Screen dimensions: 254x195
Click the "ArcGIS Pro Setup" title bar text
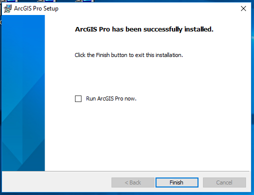[x=36, y=8]
